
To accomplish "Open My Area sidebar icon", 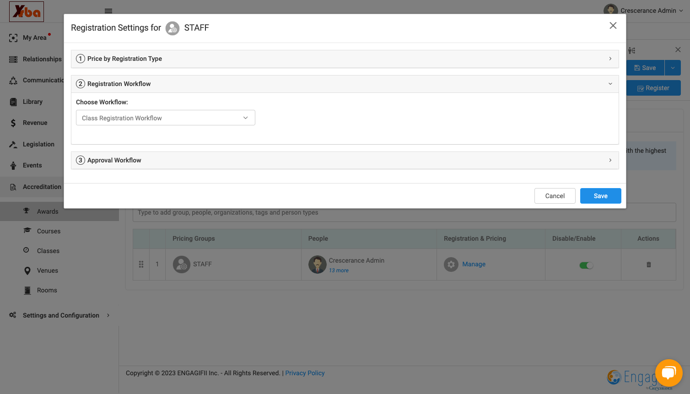I will pyautogui.click(x=13, y=38).
